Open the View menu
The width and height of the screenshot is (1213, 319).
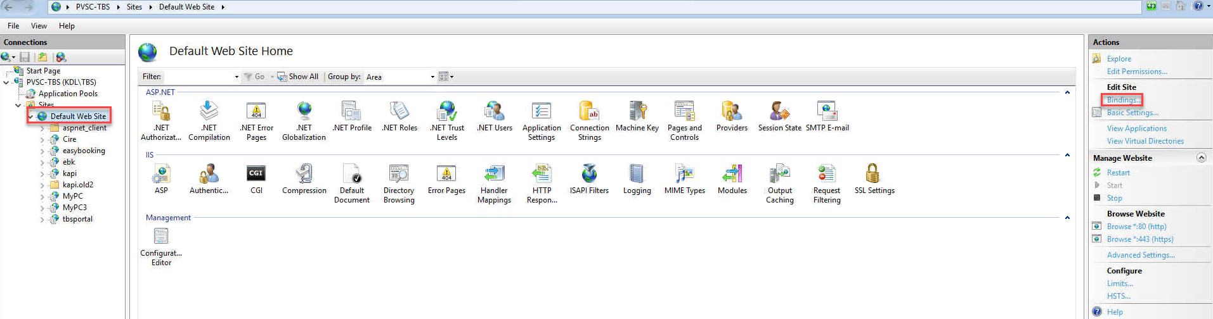[x=39, y=26]
